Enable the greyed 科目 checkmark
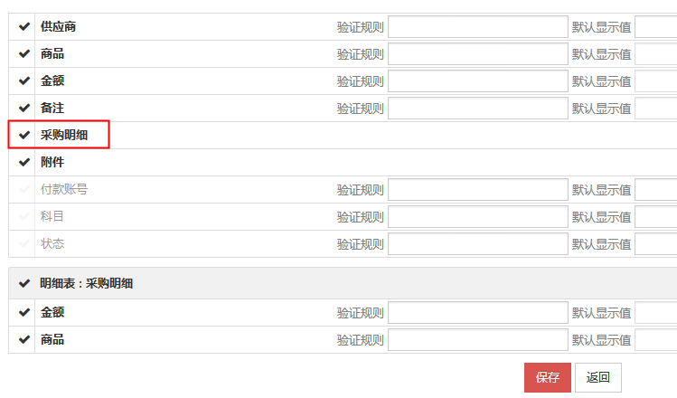Image resolution: width=677 pixels, height=398 pixels. pos(24,217)
